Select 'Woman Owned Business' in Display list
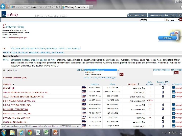Screen dimensions: 182x136 101,75
